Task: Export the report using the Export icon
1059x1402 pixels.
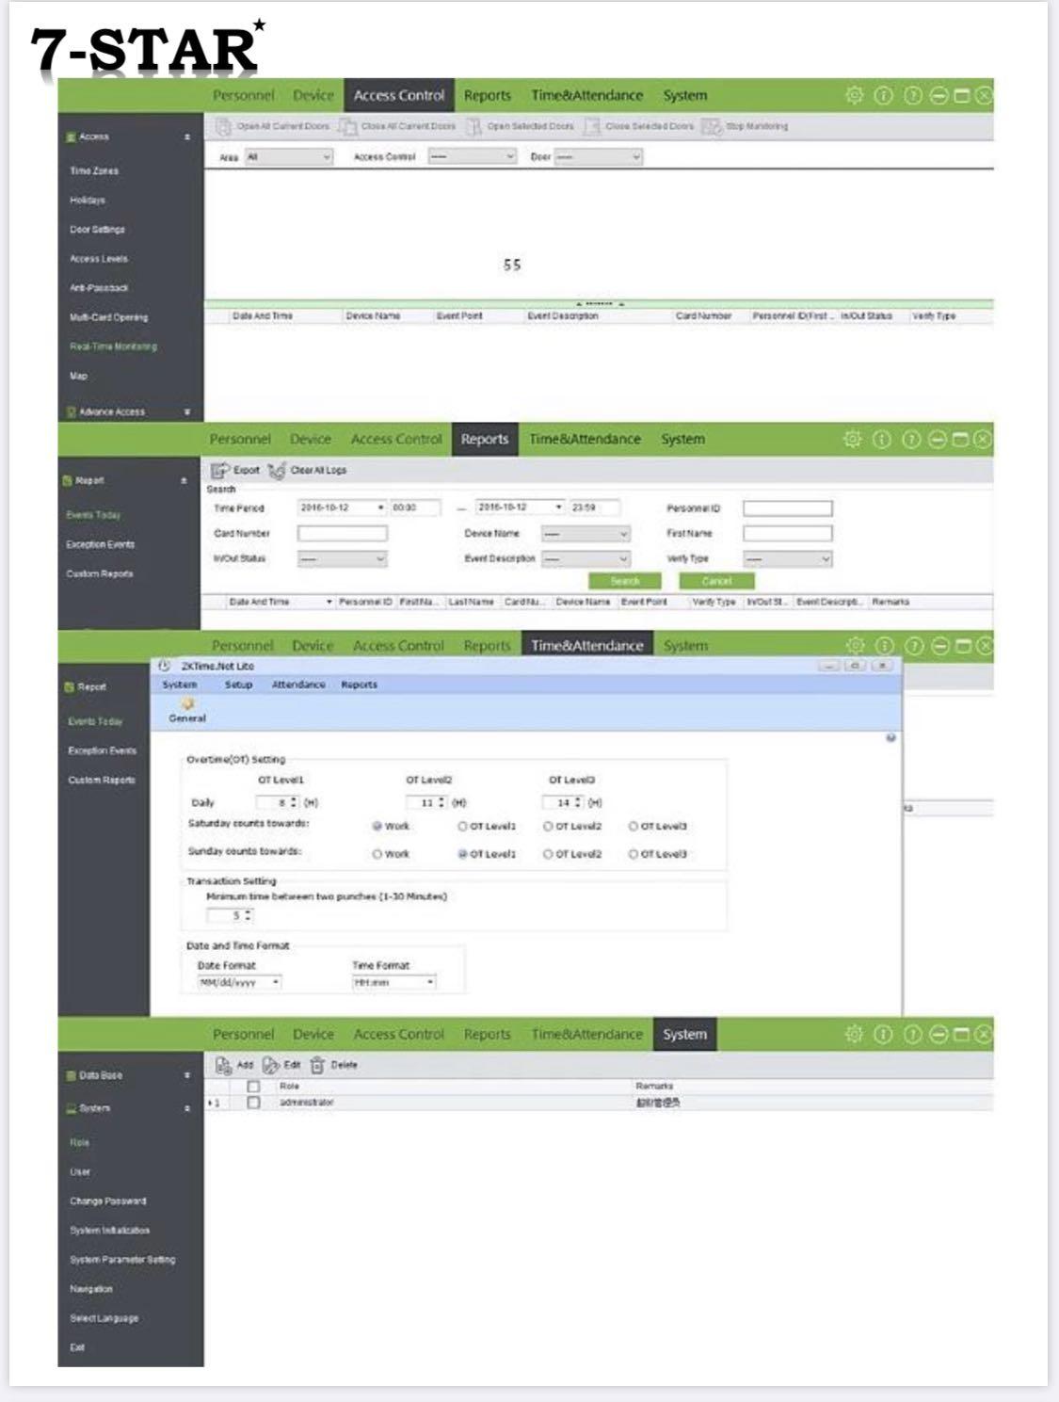Action: [x=220, y=470]
